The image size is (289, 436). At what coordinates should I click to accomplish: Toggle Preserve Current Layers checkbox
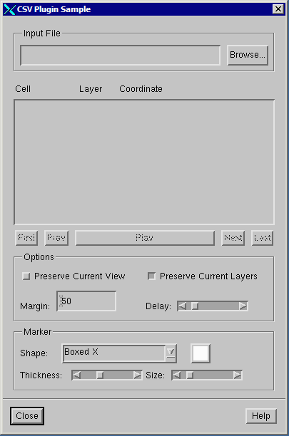click(151, 276)
